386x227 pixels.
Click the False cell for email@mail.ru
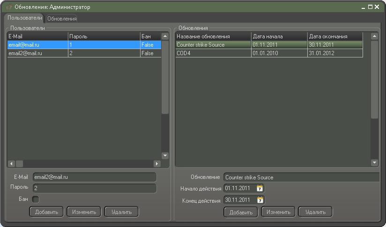[151, 45]
